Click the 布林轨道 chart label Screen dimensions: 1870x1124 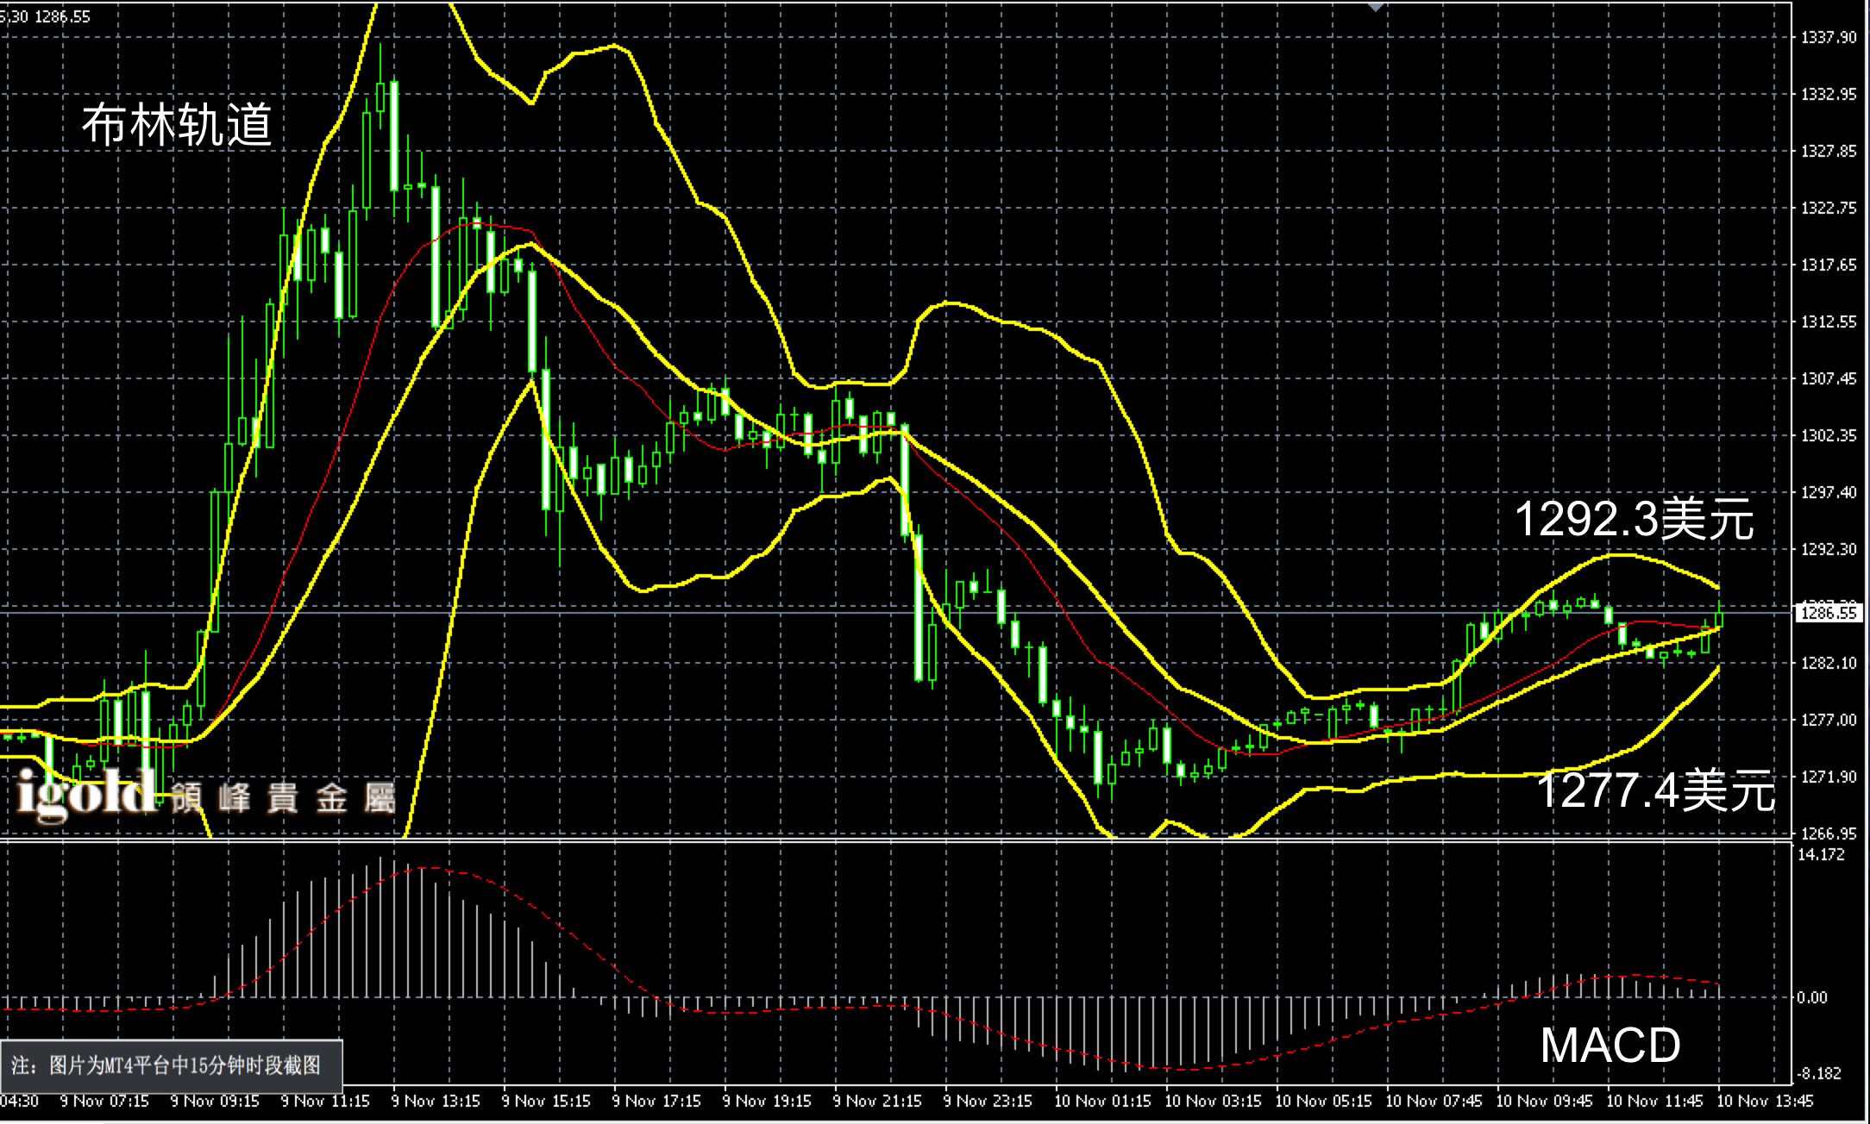pyautogui.click(x=177, y=125)
